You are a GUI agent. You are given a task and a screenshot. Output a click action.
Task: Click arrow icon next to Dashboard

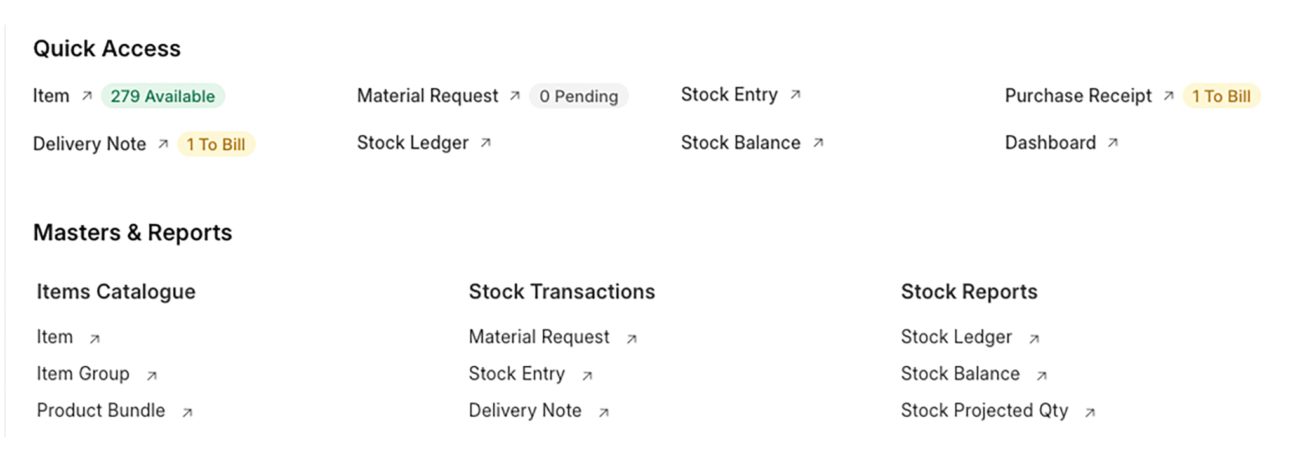point(1113,143)
